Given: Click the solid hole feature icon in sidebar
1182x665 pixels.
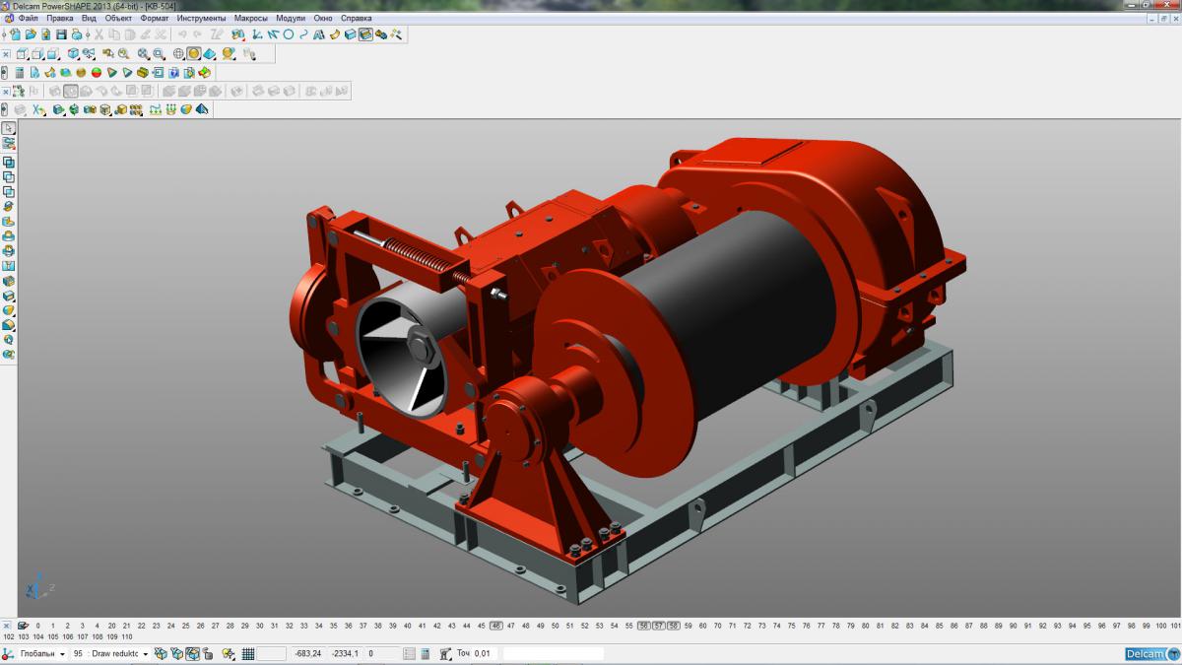Looking at the screenshot, I should point(9,265).
